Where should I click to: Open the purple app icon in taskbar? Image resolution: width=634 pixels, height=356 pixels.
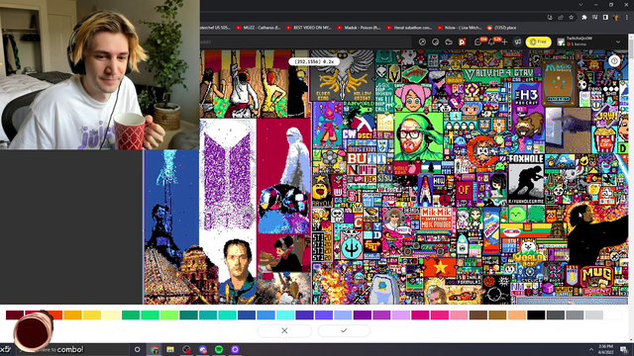tap(235, 349)
